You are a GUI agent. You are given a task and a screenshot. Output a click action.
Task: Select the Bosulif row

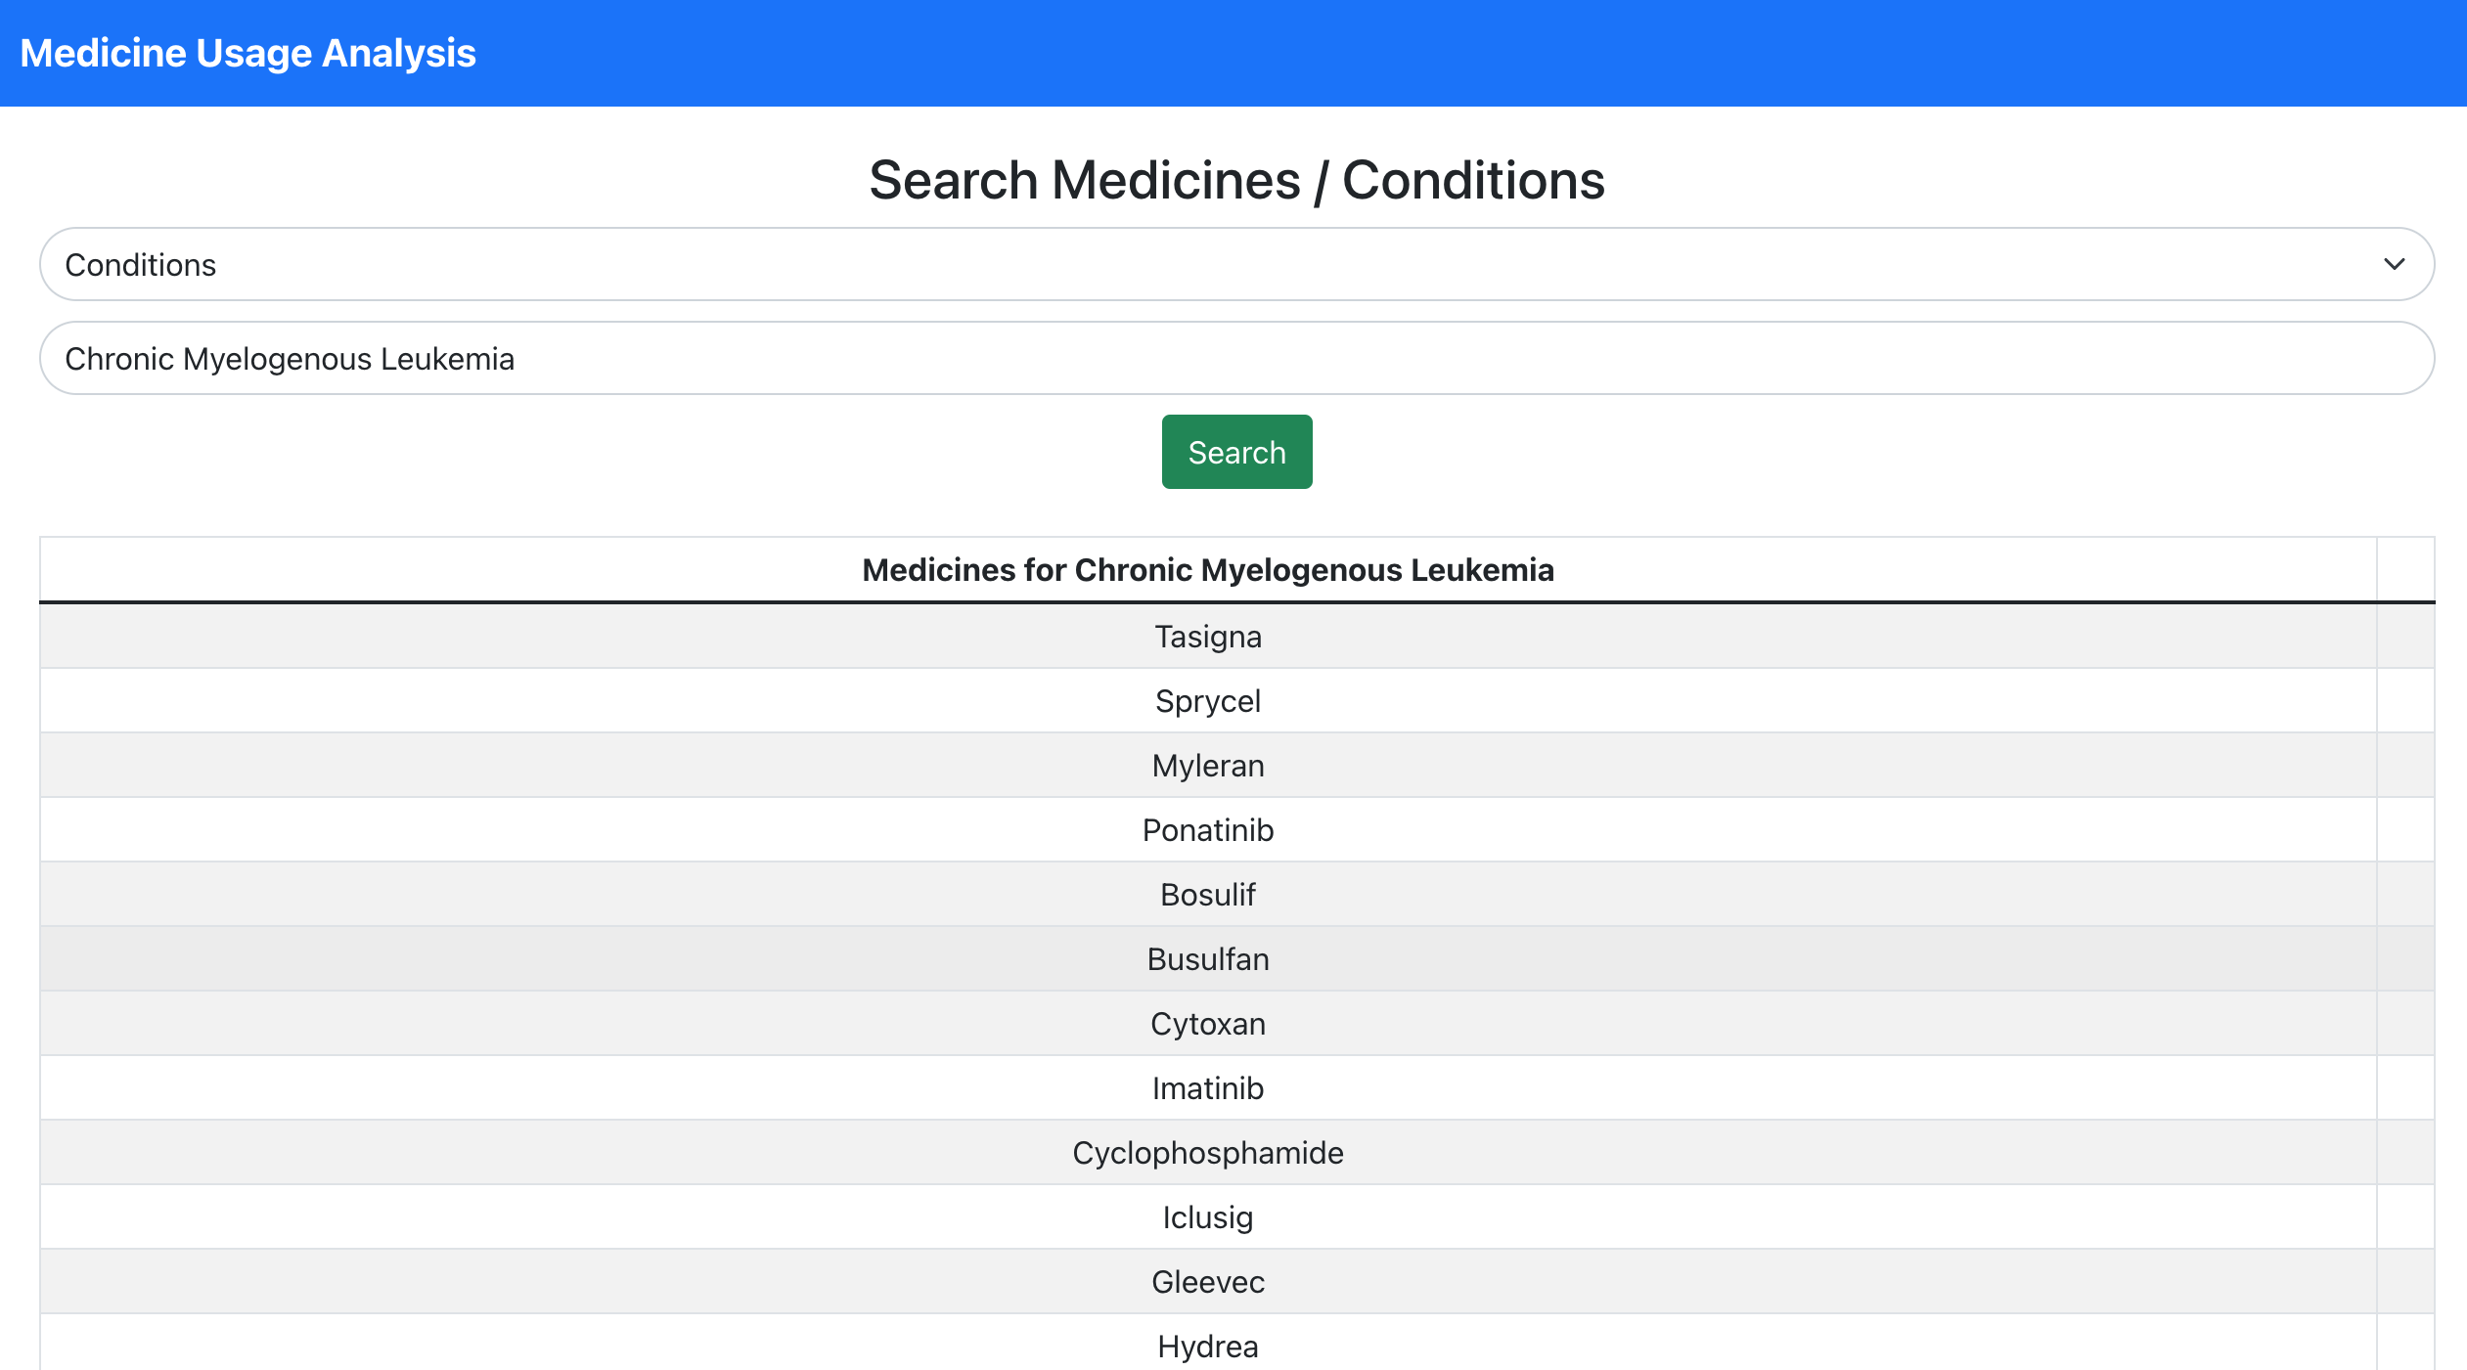point(1207,895)
